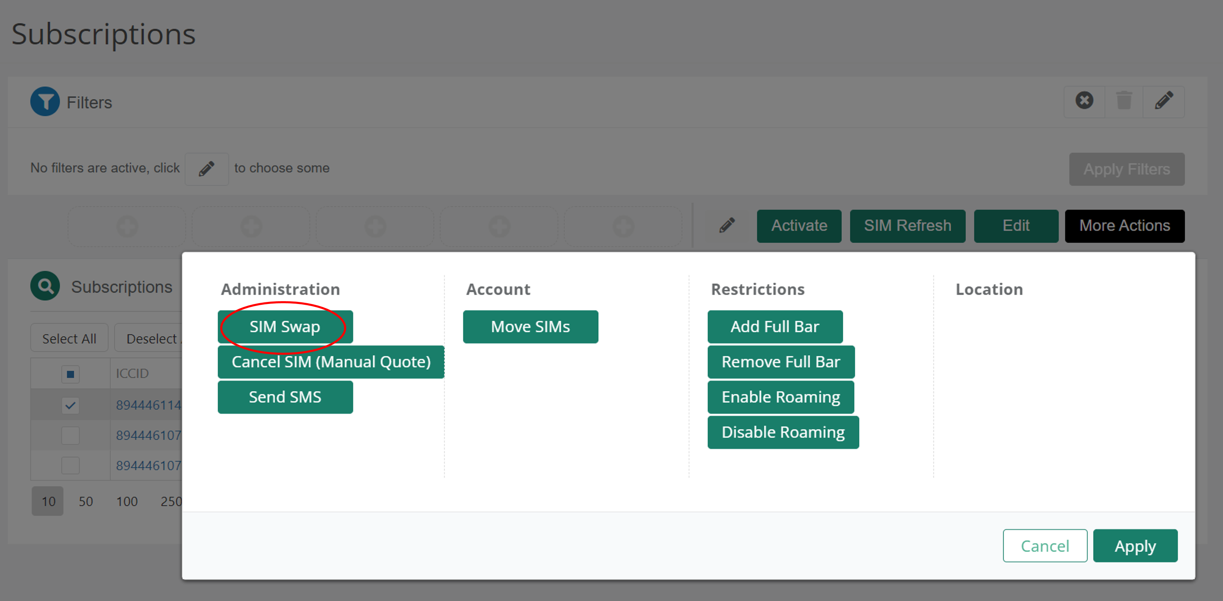
Task: Choose Cancel SIM (Manual Quote) action
Action: 331,362
